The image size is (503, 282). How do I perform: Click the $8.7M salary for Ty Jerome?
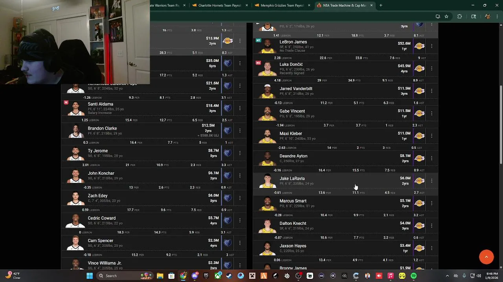(213, 151)
